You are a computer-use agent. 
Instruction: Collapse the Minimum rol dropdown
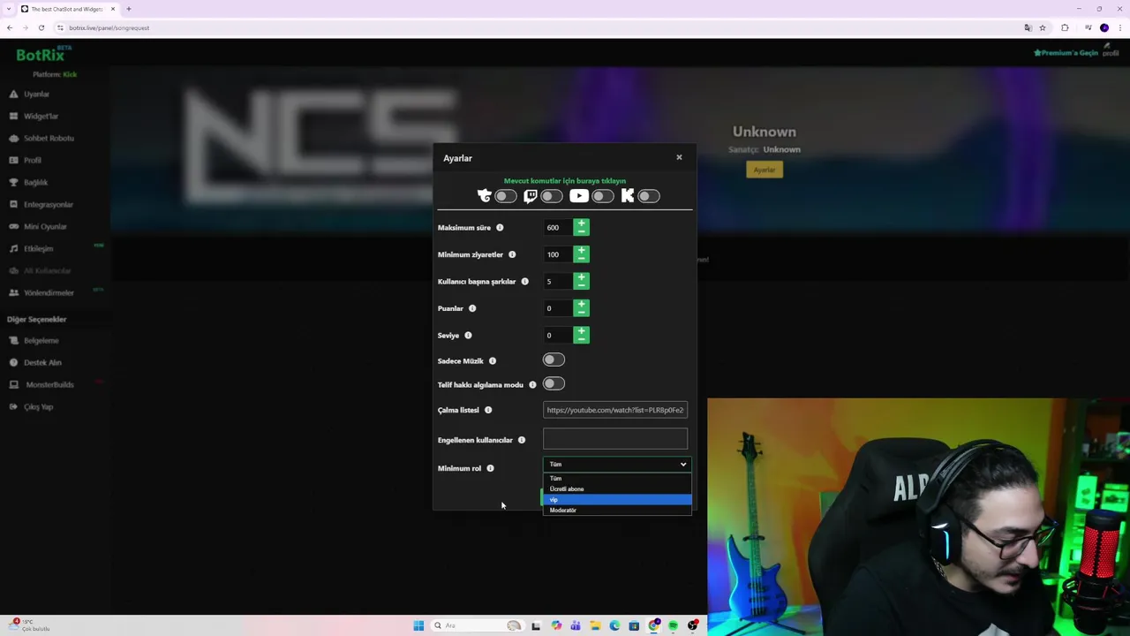[x=616, y=464]
